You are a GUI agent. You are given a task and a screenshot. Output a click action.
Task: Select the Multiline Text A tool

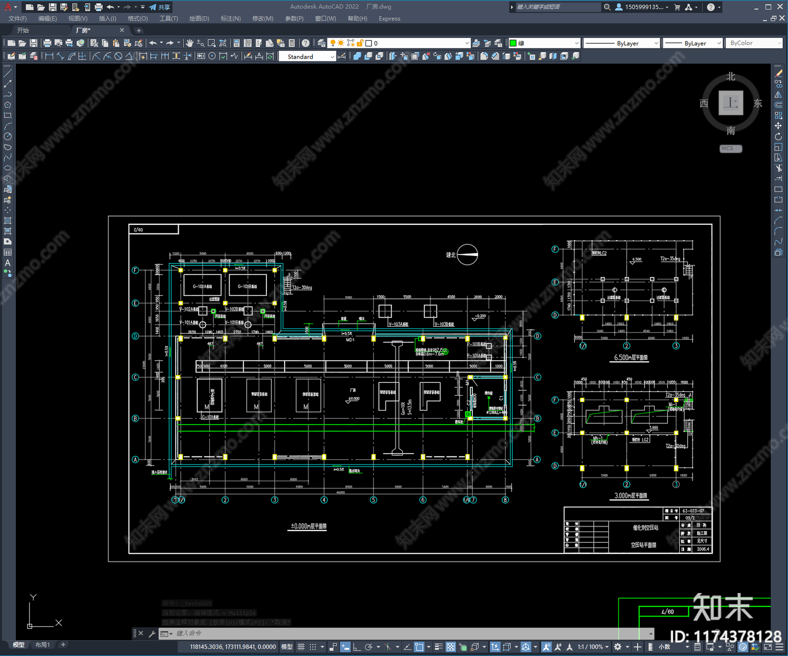(x=7, y=263)
